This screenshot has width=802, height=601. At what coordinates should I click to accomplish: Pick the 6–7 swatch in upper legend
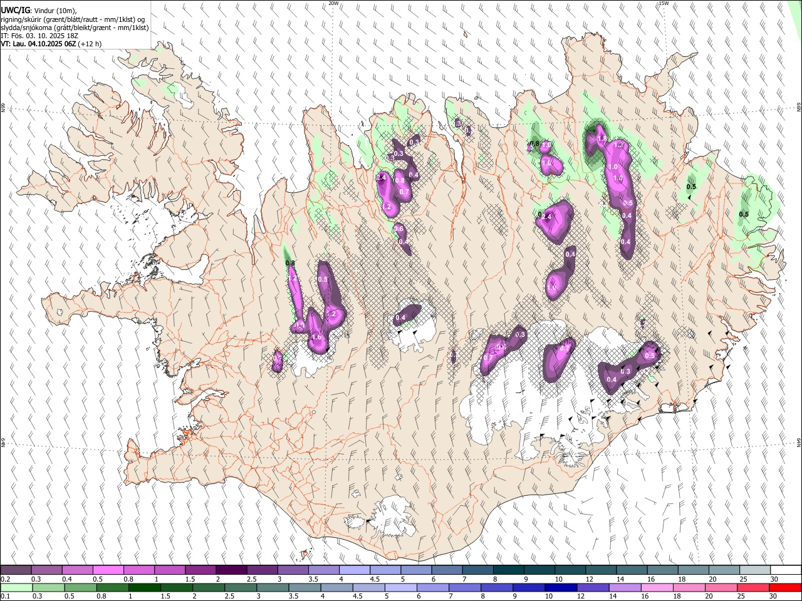[446, 570]
